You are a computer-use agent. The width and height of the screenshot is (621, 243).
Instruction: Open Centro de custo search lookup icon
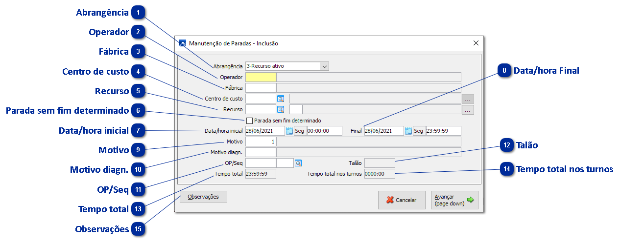click(x=281, y=99)
